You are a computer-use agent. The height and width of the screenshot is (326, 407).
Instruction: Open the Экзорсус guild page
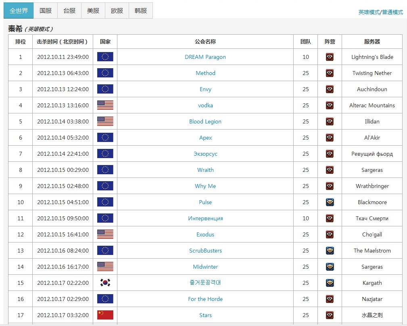click(205, 154)
